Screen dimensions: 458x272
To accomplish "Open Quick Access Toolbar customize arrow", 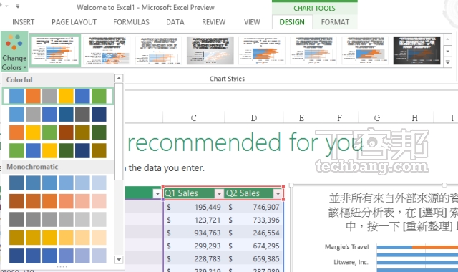I will (18, 6).
